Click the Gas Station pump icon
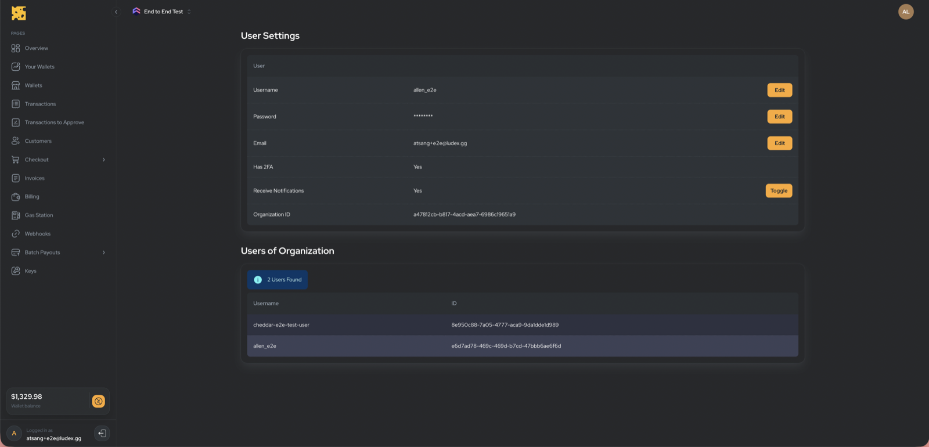This screenshot has width=929, height=447. pyautogui.click(x=16, y=215)
